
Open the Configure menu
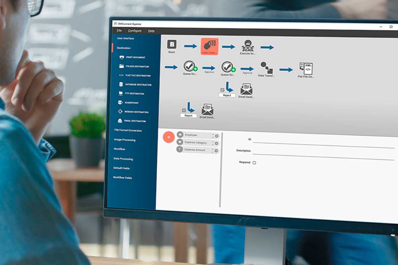click(135, 31)
